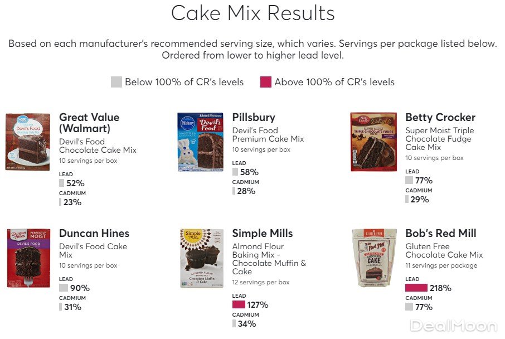Click Simple Mills red lead bar
The image size is (505, 339).
point(239,305)
